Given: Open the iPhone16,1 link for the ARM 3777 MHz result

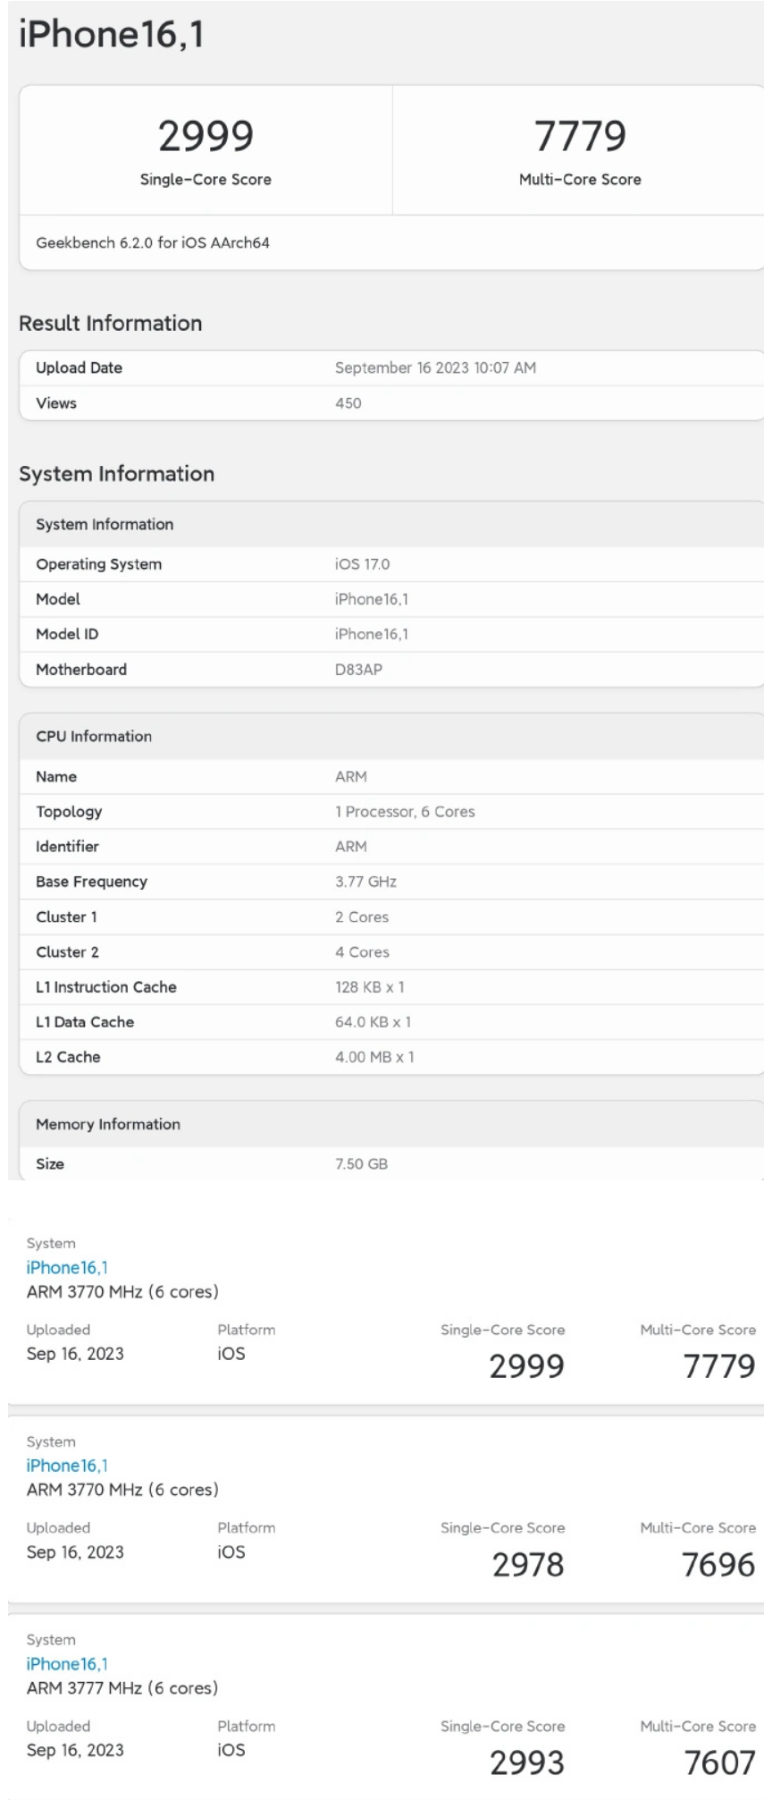Looking at the screenshot, I should pyautogui.click(x=67, y=1664).
